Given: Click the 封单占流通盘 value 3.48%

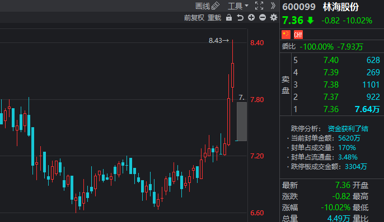Looking at the screenshot, I should click(348, 157).
